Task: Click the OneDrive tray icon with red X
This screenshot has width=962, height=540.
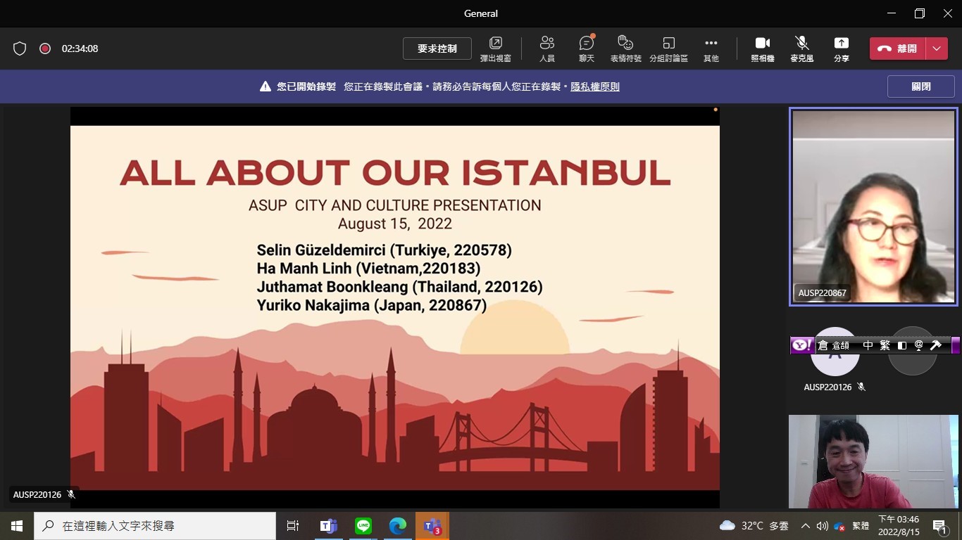Action: tap(839, 526)
